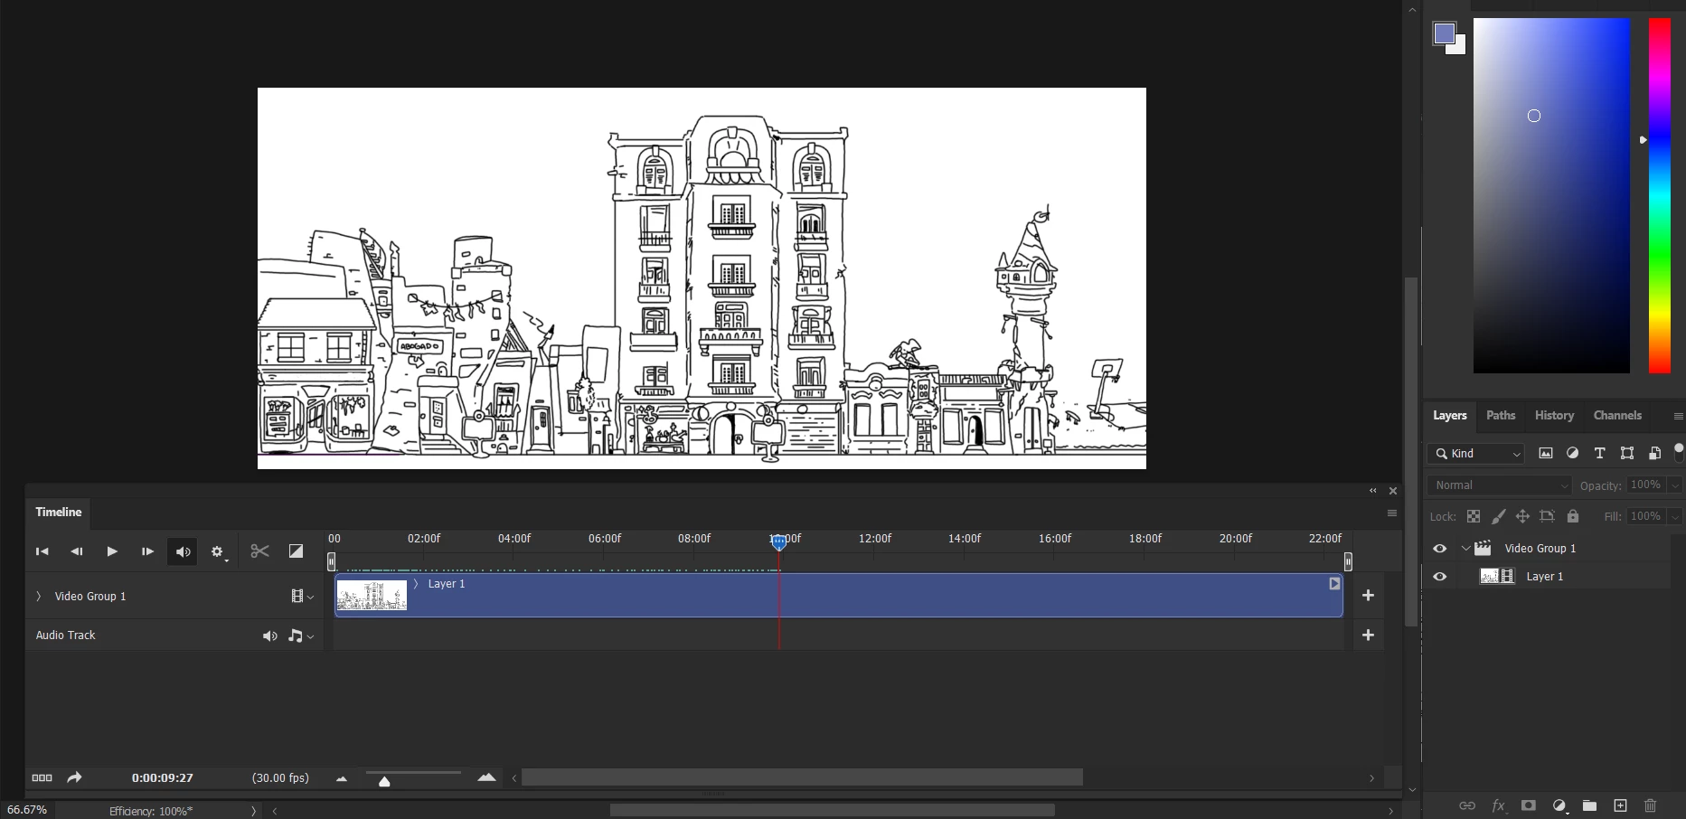This screenshot has height=819, width=1686.
Task: Select the Timeline tab
Action: tap(59, 513)
